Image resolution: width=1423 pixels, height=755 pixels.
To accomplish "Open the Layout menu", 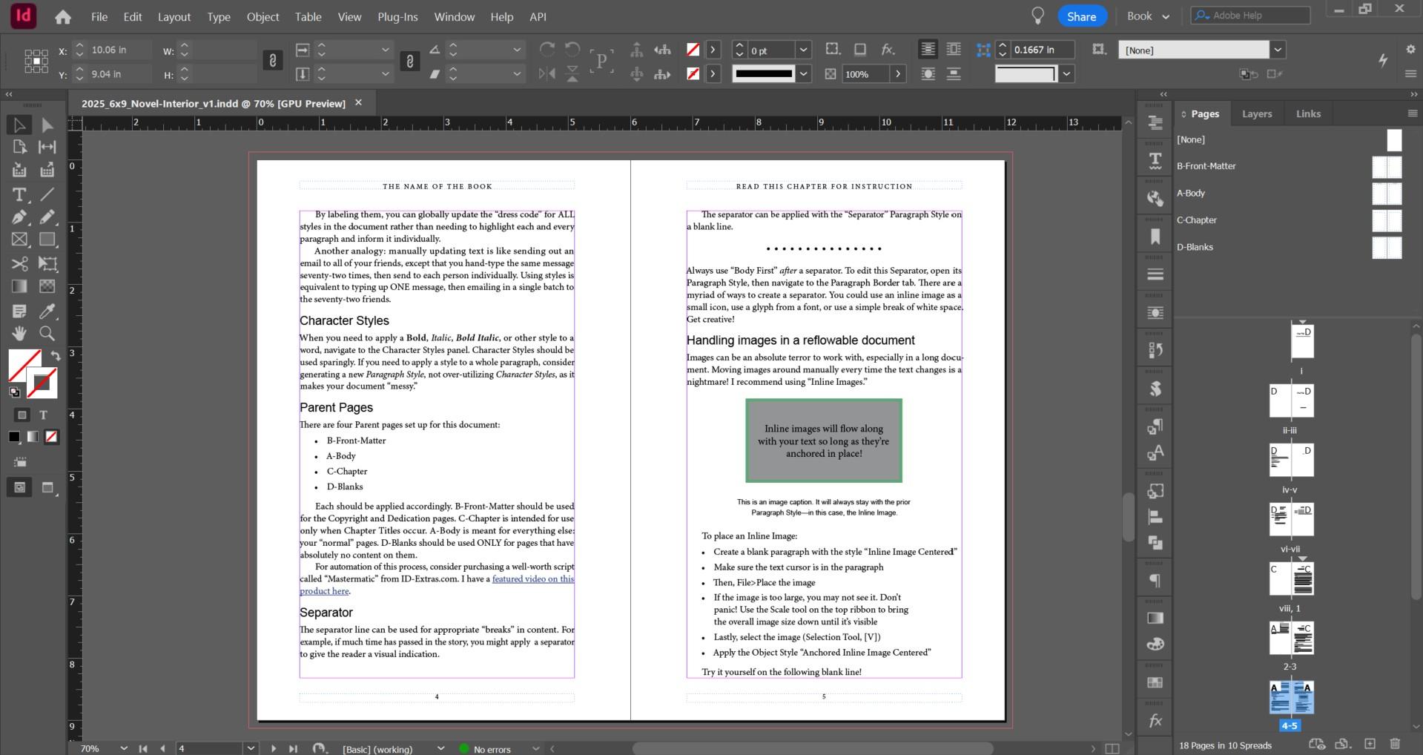I will pos(174,16).
